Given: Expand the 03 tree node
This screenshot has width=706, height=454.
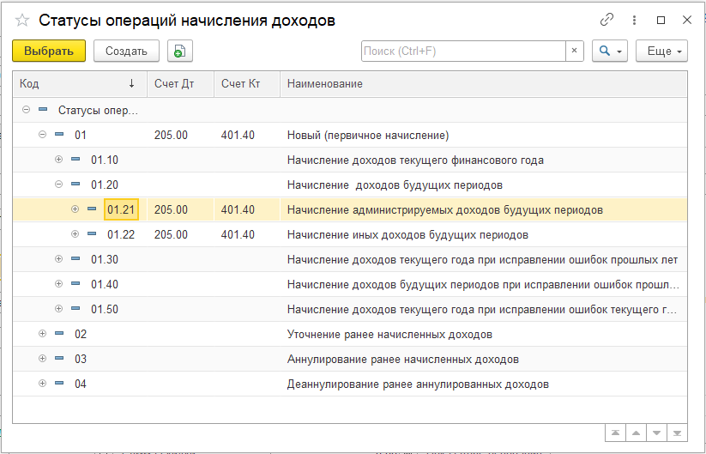Looking at the screenshot, I should 42,358.
